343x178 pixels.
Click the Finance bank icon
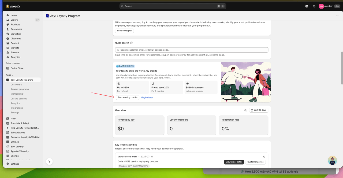[x=8, y=53]
